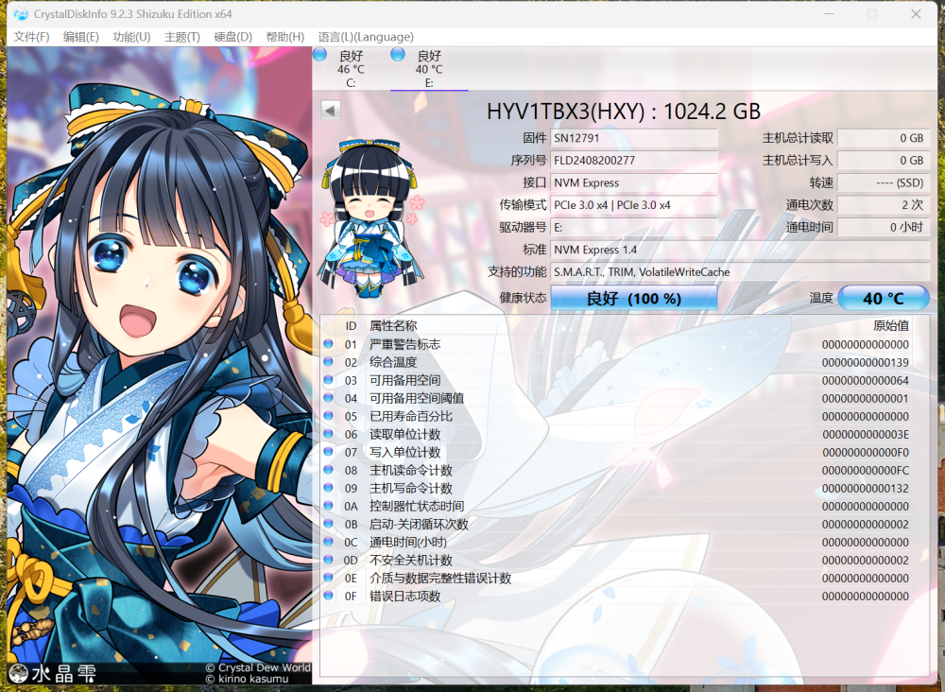945x692 pixels.
Task: Click the status orb for 综合温度 row
Action: 329,362
